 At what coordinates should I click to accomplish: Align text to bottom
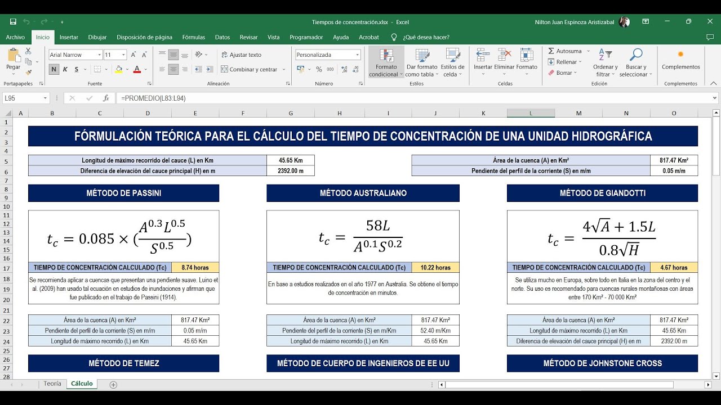coord(185,55)
